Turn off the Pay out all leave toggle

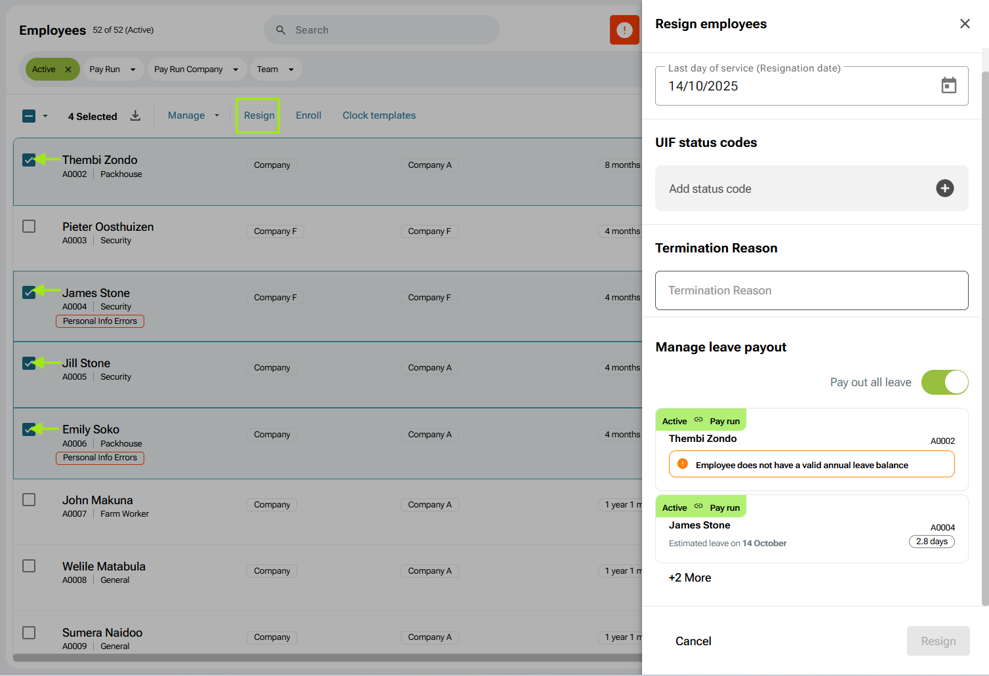pos(944,382)
